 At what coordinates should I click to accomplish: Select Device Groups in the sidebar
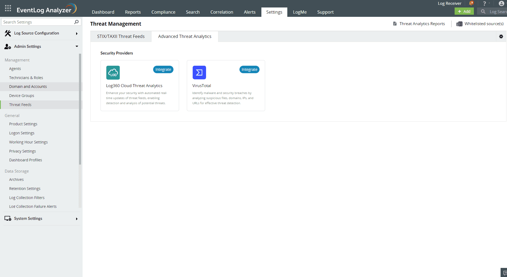coord(22,95)
